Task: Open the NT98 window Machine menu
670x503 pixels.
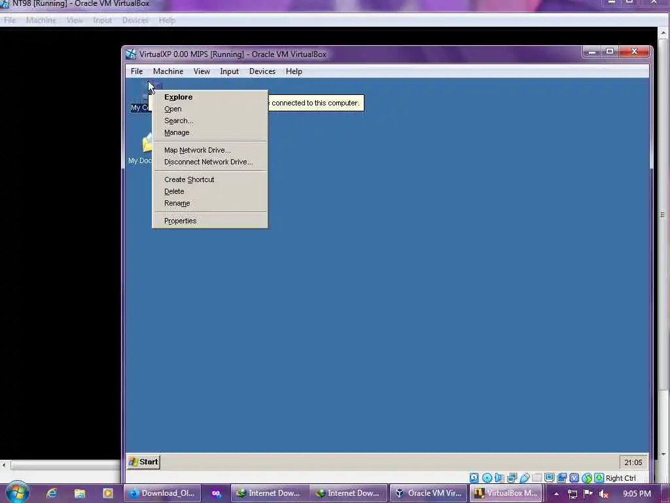Action: [41, 20]
